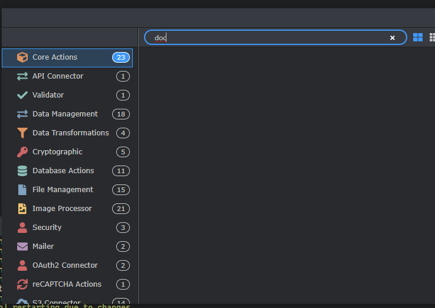435x308 pixels.
Task: Click the API Connector arrows icon
Action: coord(22,76)
